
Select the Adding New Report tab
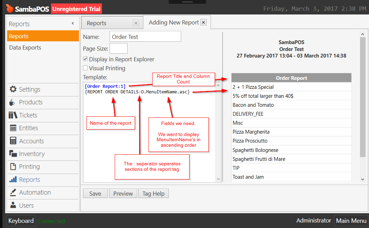tap(174, 22)
